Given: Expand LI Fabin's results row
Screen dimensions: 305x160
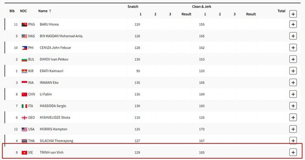Looking at the screenshot, I should pos(293,94).
